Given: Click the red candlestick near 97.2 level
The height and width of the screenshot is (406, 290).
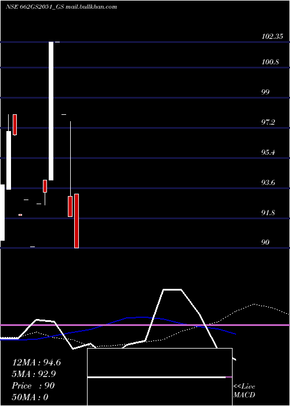Looking at the screenshot, I should pos(14,125).
